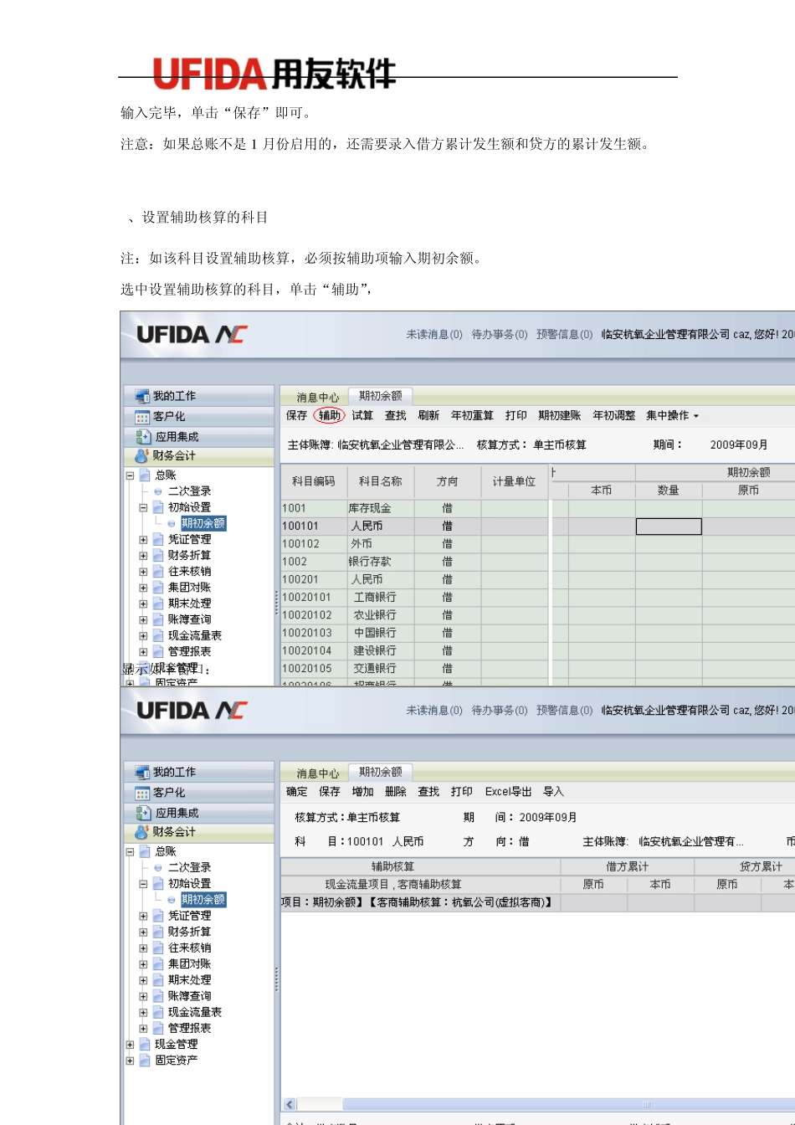Screen dimensions: 795x1125
Task: Switch to the 消息中心 tab in the upper window
Action: pyautogui.click(x=317, y=397)
